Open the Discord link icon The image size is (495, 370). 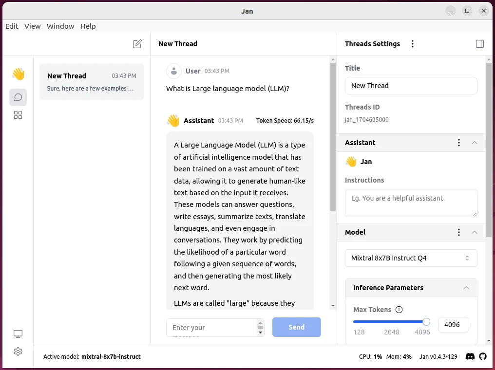point(470,356)
